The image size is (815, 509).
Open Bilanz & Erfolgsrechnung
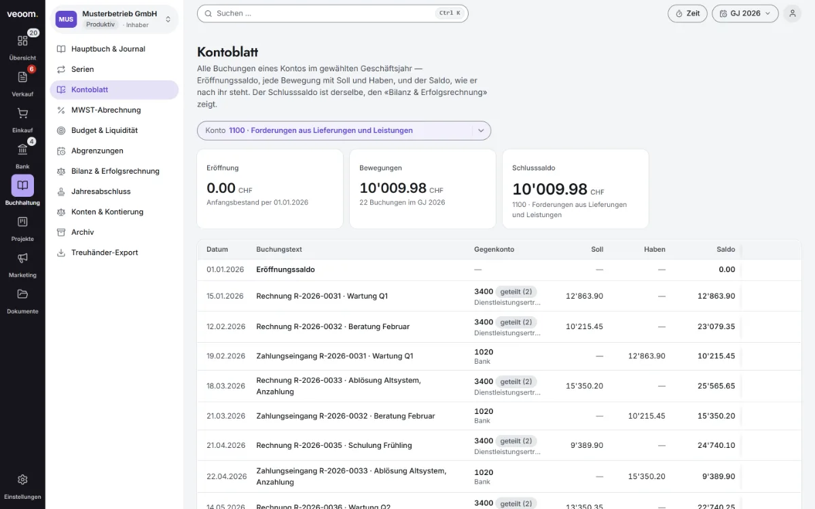[114, 171]
